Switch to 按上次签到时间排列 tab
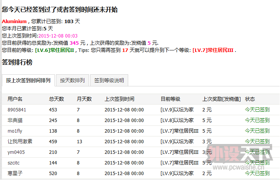 click(x=28, y=80)
